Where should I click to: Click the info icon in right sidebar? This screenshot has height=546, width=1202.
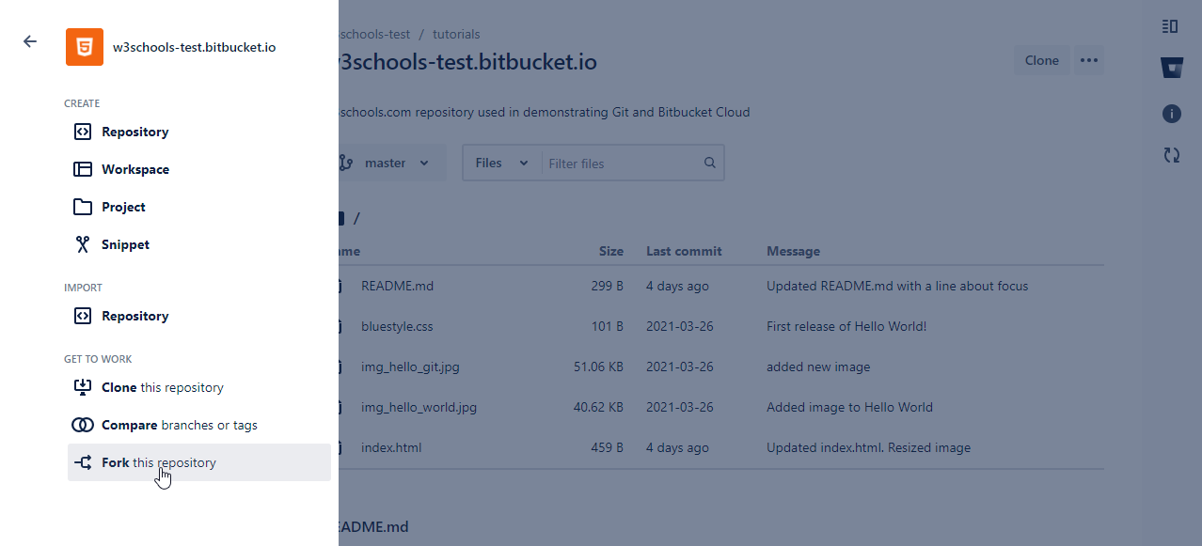pos(1171,114)
